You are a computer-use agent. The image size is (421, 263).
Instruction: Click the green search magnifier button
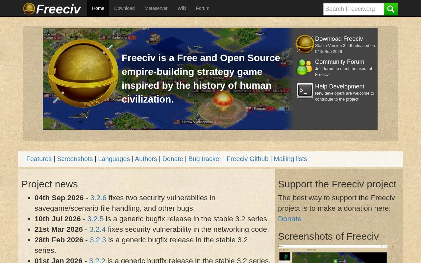[391, 9]
